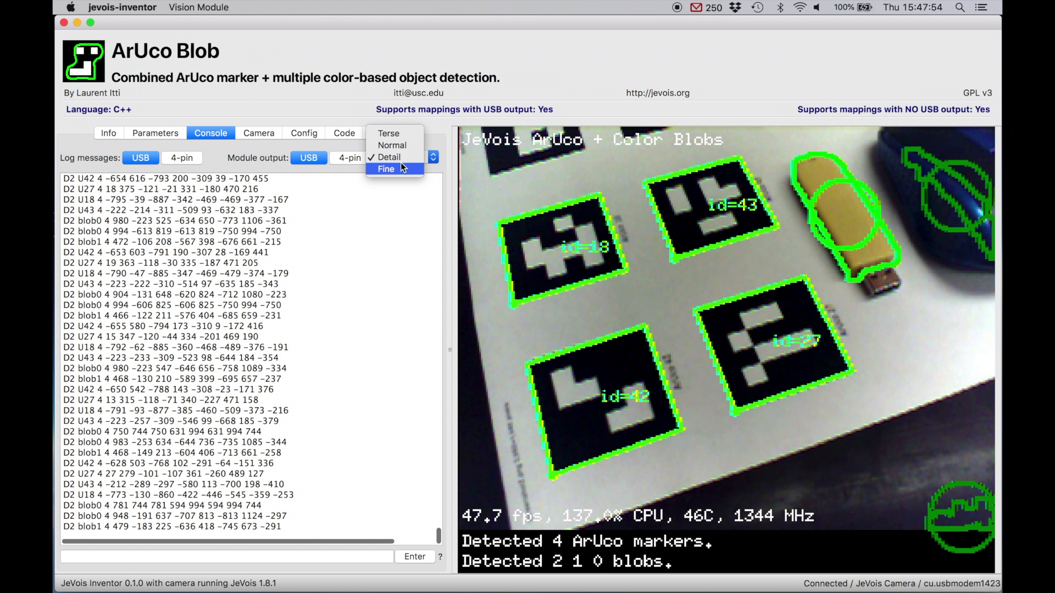Viewport: 1055px width, 593px height.
Task: Click the marker labeled id=42 in video
Action: tap(604, 402)
